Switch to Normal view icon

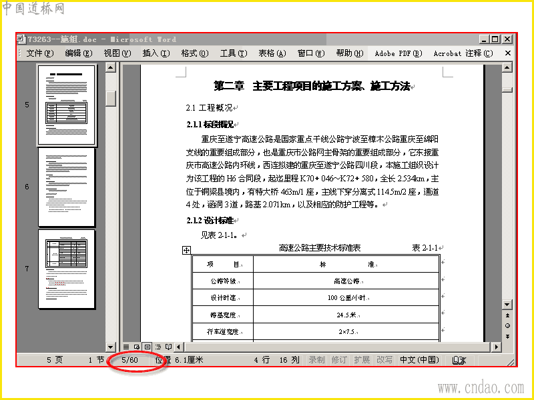126,347
